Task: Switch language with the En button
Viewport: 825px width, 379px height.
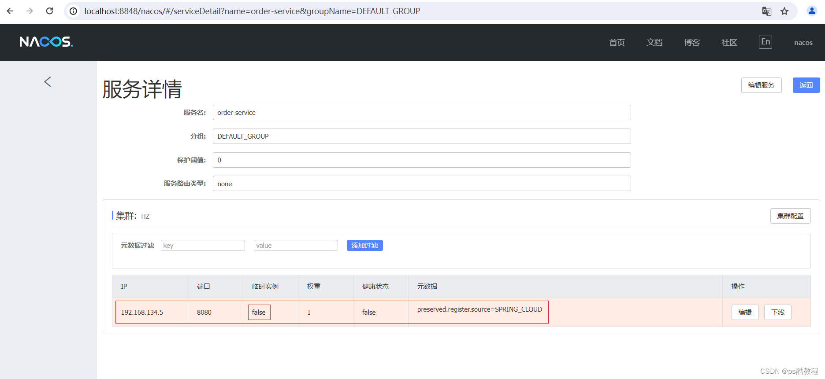Action: tap(766, 42)
